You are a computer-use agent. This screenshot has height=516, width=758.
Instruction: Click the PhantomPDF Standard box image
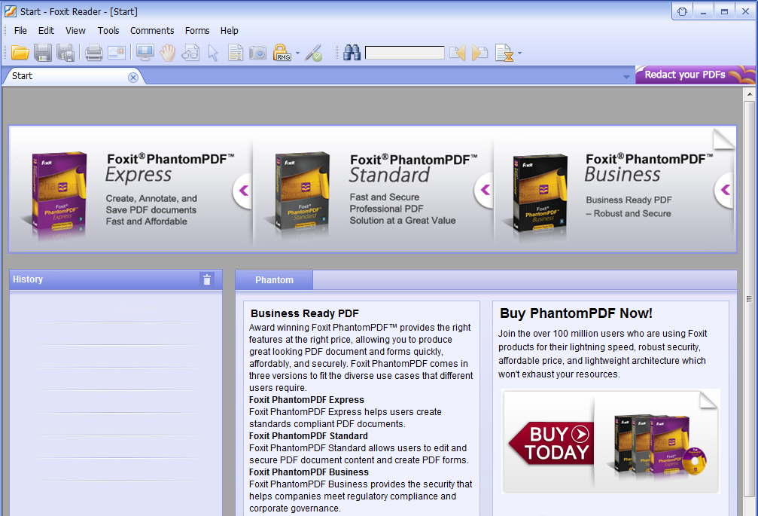click(x=302, y=194)
